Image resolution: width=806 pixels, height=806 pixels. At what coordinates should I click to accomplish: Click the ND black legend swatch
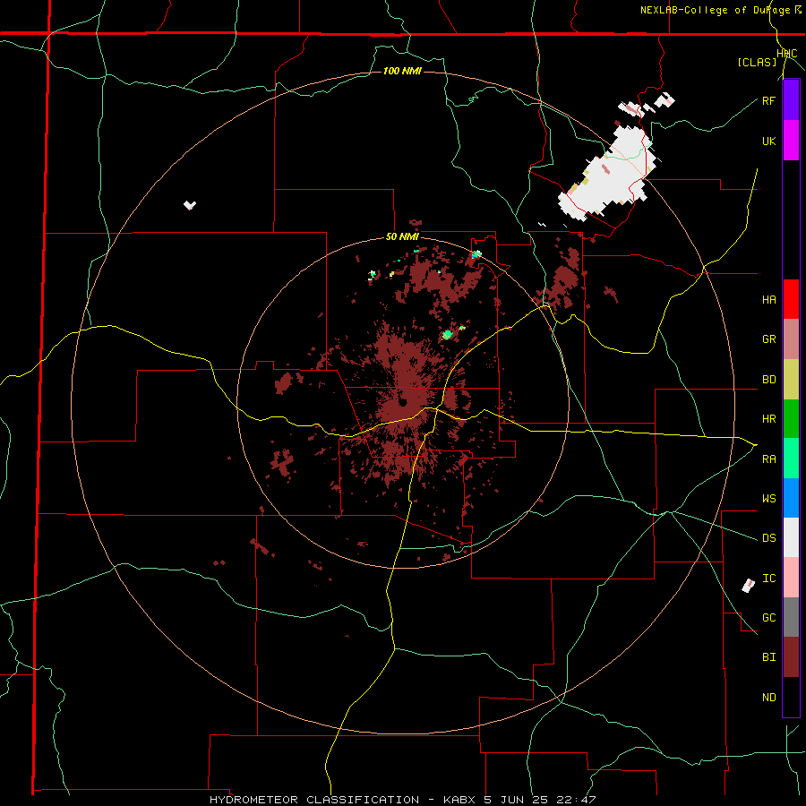point(791,697)
